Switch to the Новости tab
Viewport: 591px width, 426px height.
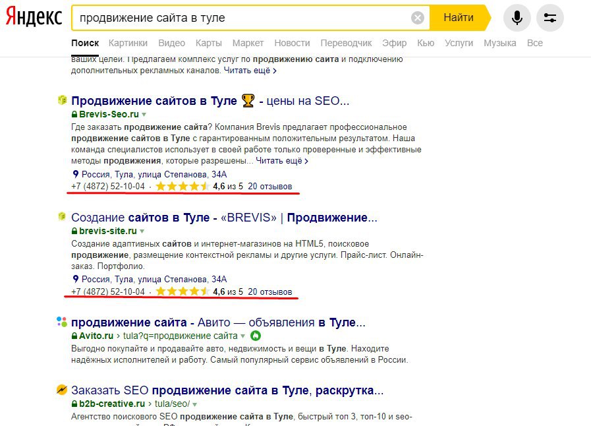292,43
